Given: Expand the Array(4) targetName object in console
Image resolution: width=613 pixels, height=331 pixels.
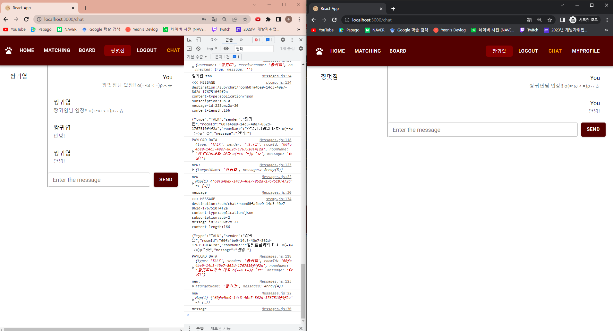Looking at the screenshot, I should coord(193,286).
